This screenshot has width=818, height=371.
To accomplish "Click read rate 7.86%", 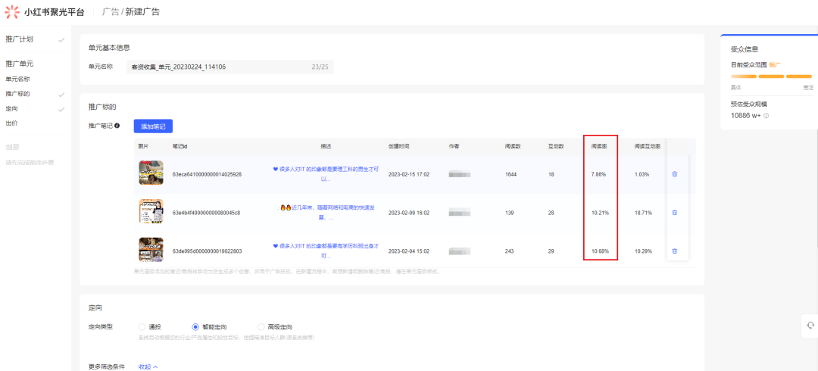I will point(598,174).
